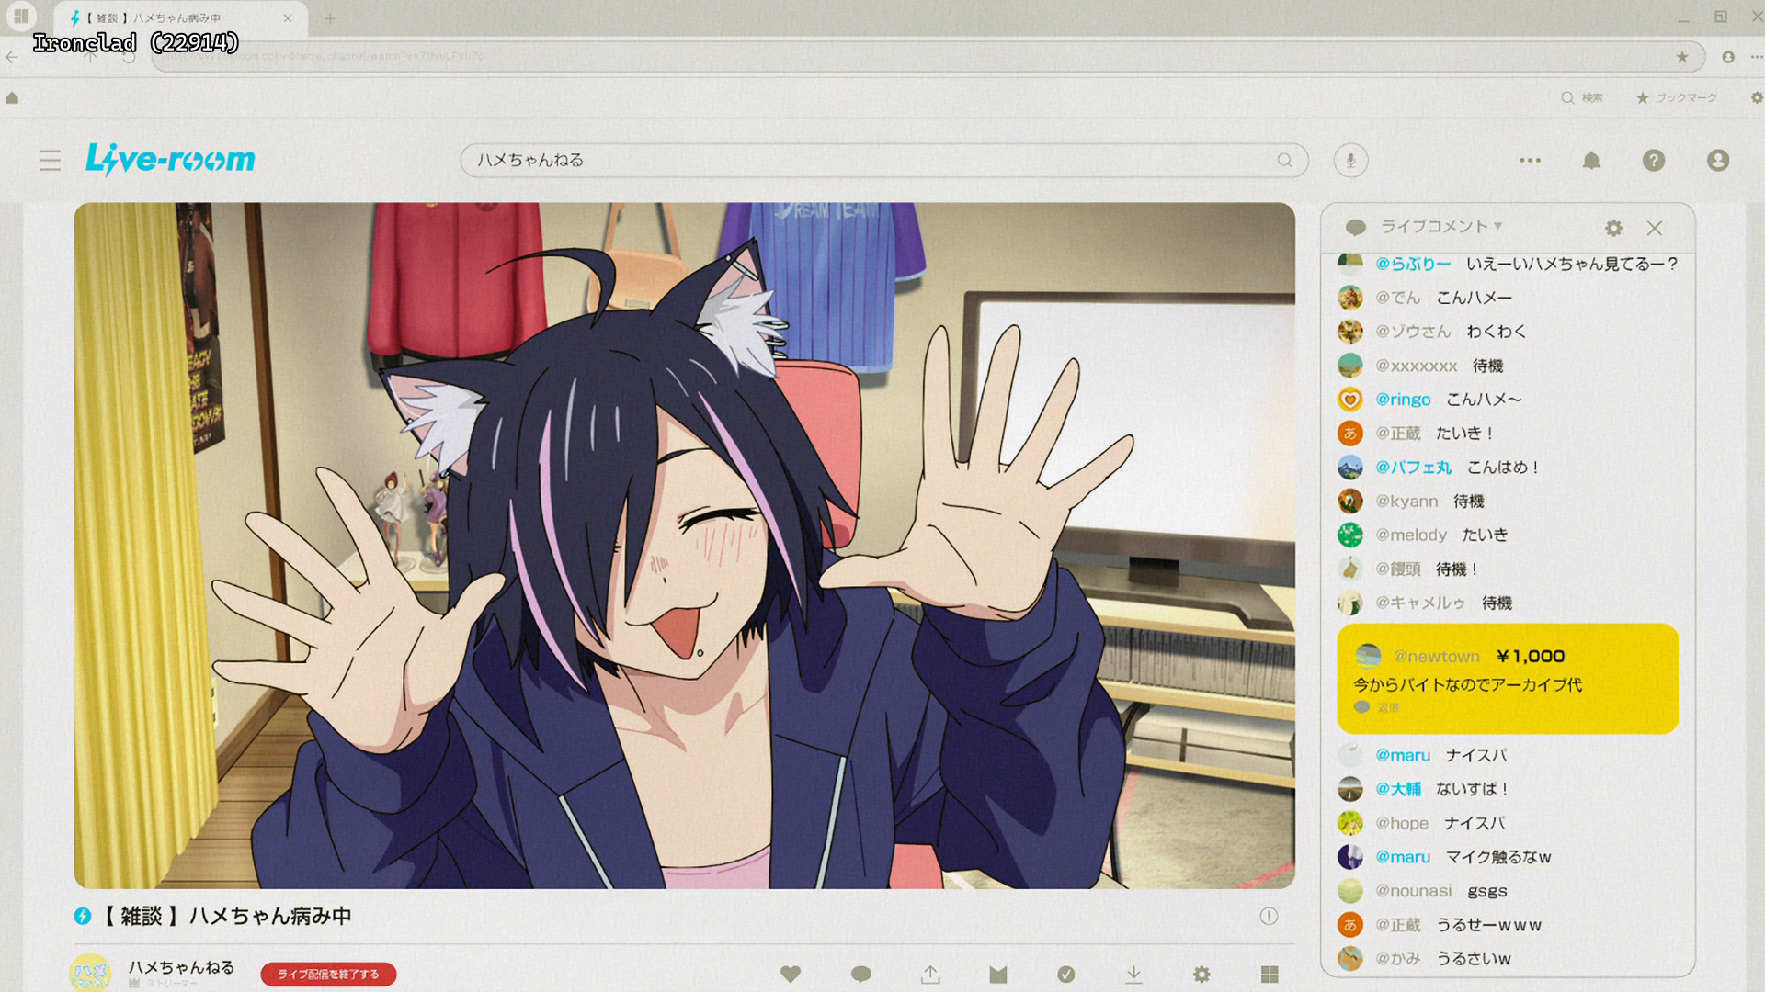
Task: Click the grid layout icon below video
Action: click(x=1270, y=975)
